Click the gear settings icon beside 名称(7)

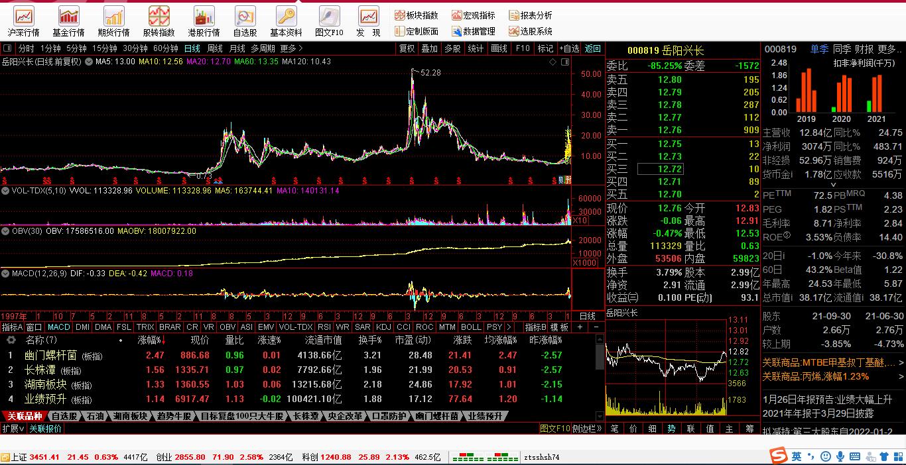point(11,340)
